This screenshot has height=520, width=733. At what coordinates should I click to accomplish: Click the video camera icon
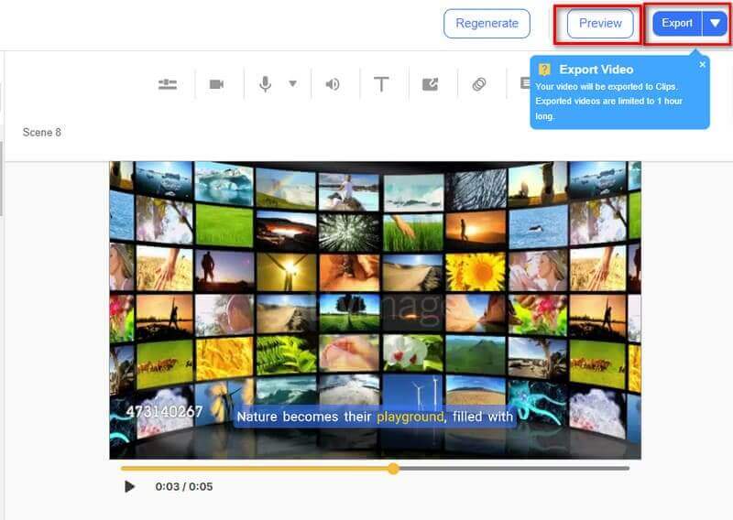pyautogui.click(x=216, y=84)
